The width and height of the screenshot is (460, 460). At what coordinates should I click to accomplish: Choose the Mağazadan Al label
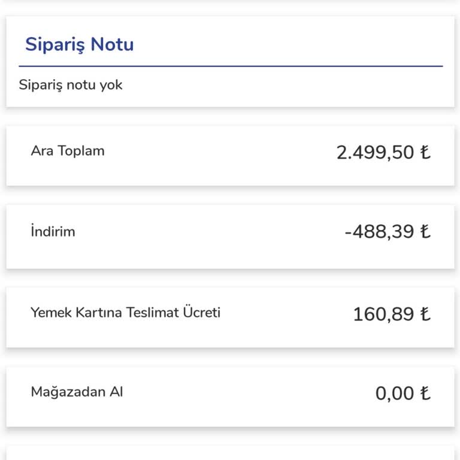coord(77,392)
